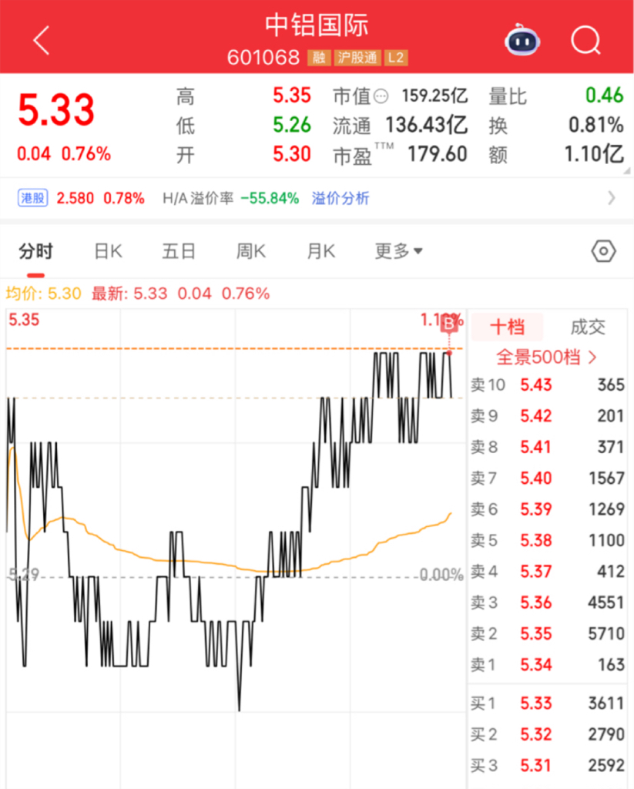Tap market cap 159.25亿
This screenshot has height=789, width=634.
434,96
